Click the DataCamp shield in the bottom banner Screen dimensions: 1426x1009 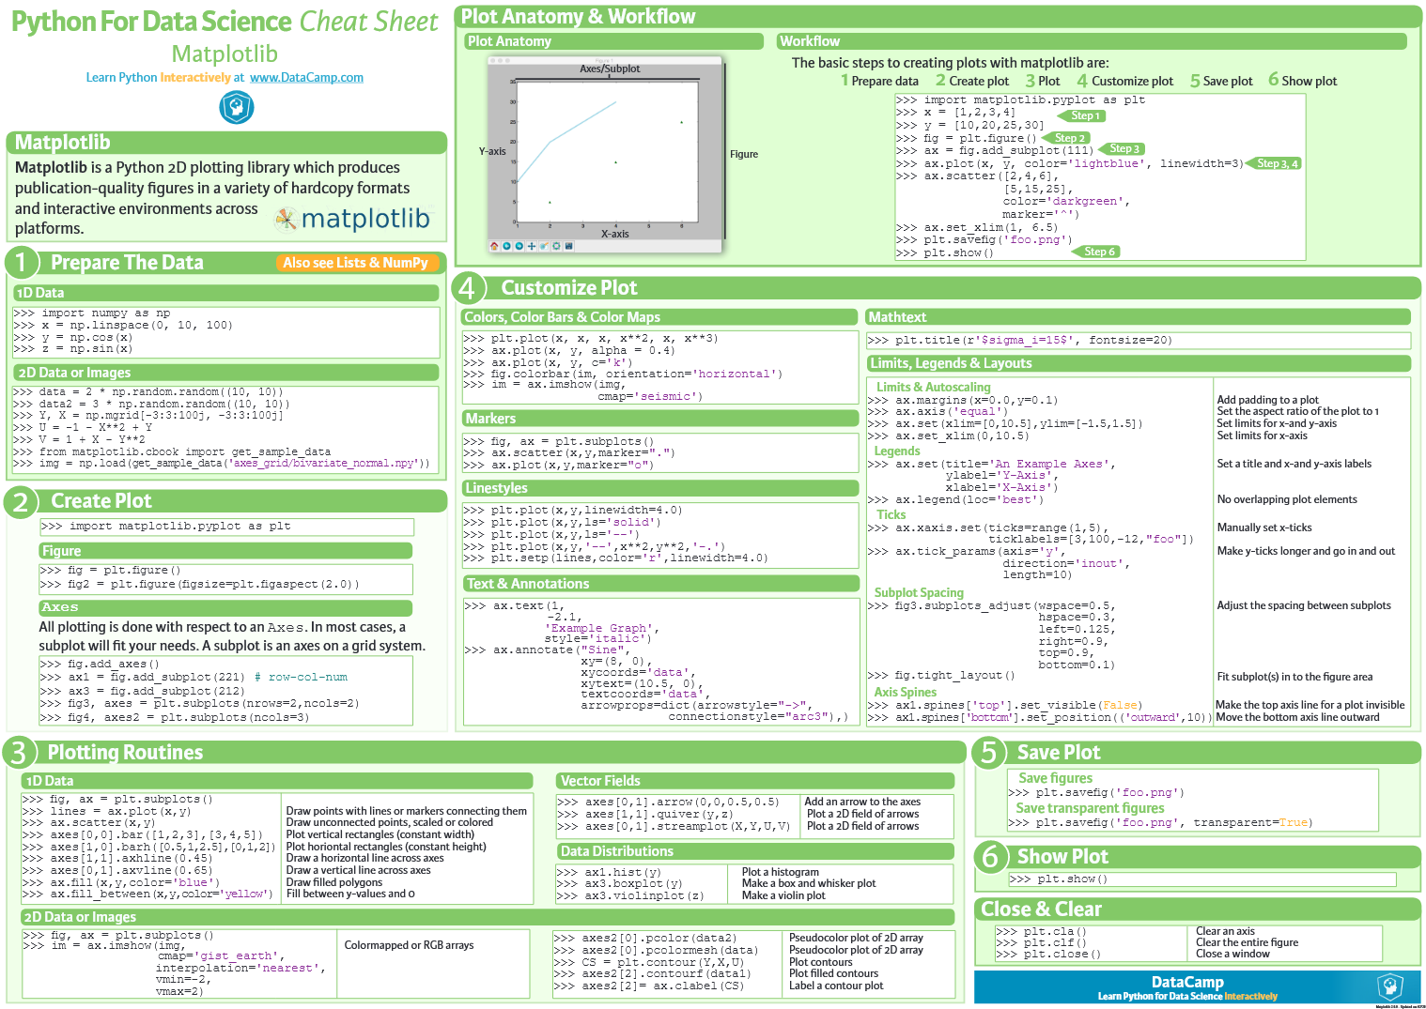coord(1388,987)
